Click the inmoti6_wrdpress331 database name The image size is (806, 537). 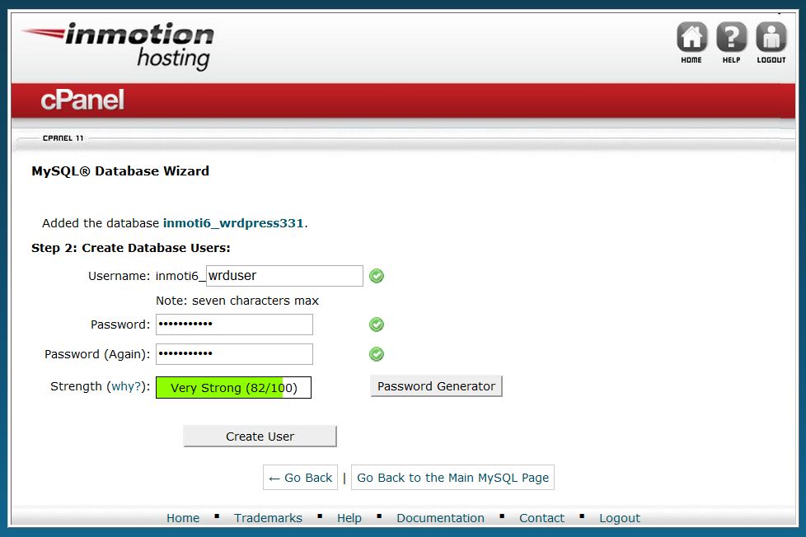click(233, 223)
